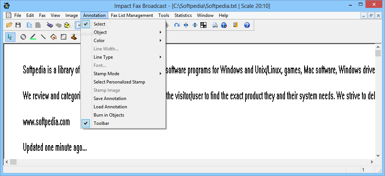Open the Help menu

point(223,15)
